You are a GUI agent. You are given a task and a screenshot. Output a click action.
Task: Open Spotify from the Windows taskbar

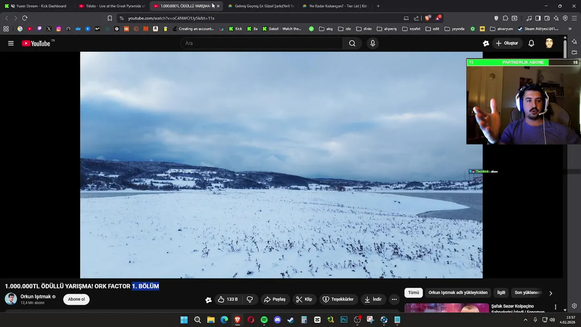pyautogui.click(x=264, y=320)
